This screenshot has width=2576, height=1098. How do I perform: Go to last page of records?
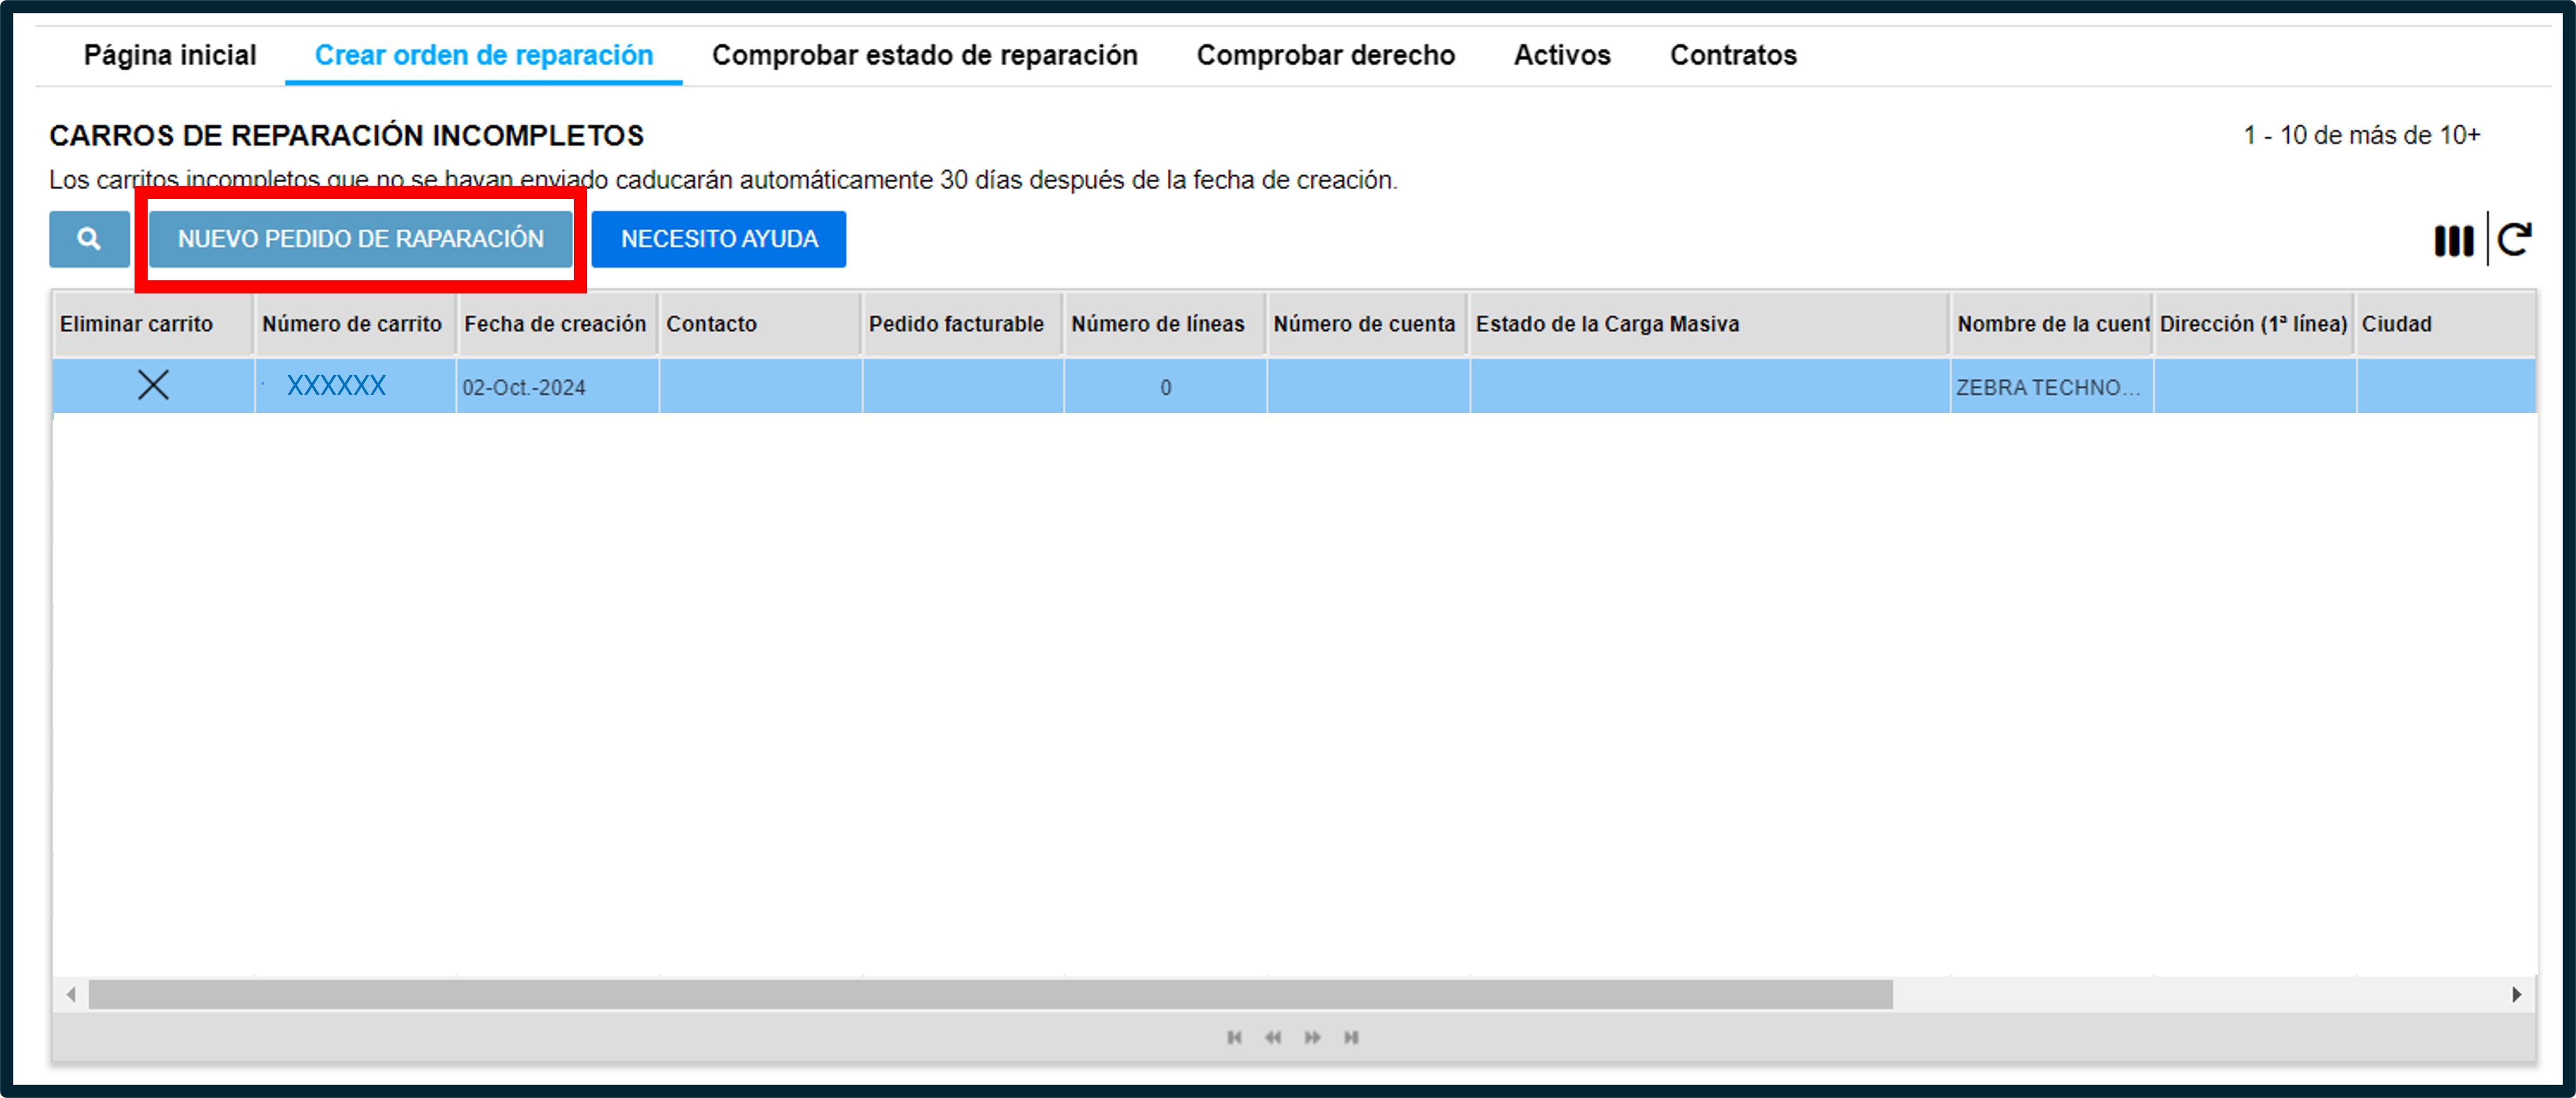(1351, 1037)
